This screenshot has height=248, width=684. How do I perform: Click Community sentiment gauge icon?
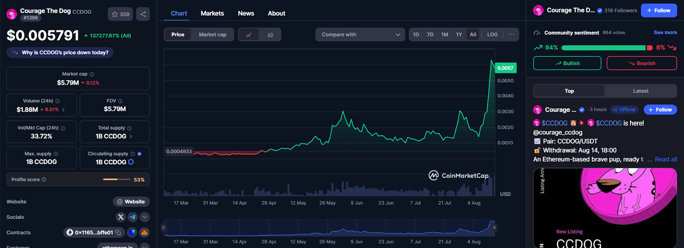pyautogui.click(x=537, y=33)
